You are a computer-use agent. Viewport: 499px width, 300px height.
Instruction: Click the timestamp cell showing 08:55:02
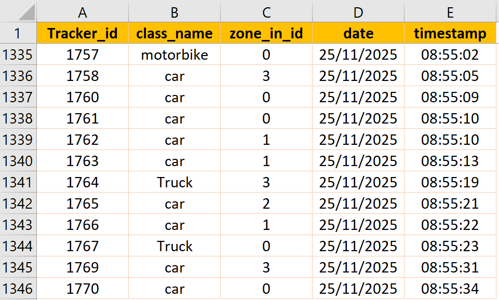(x=450, y=54)
